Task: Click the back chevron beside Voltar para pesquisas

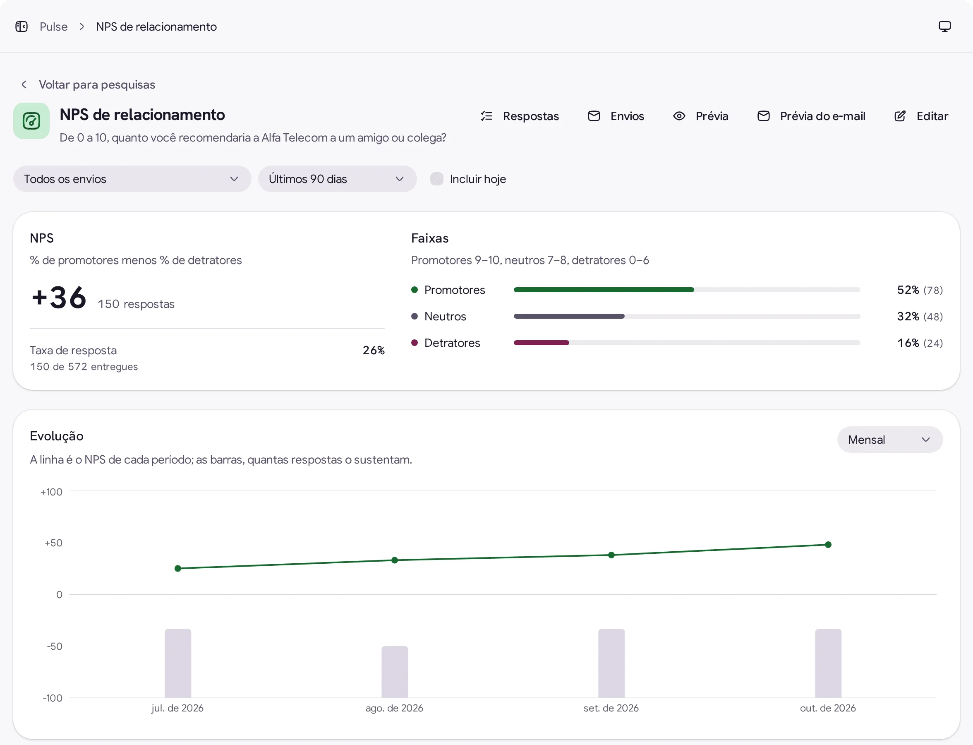Action: [x=24, y=84]
